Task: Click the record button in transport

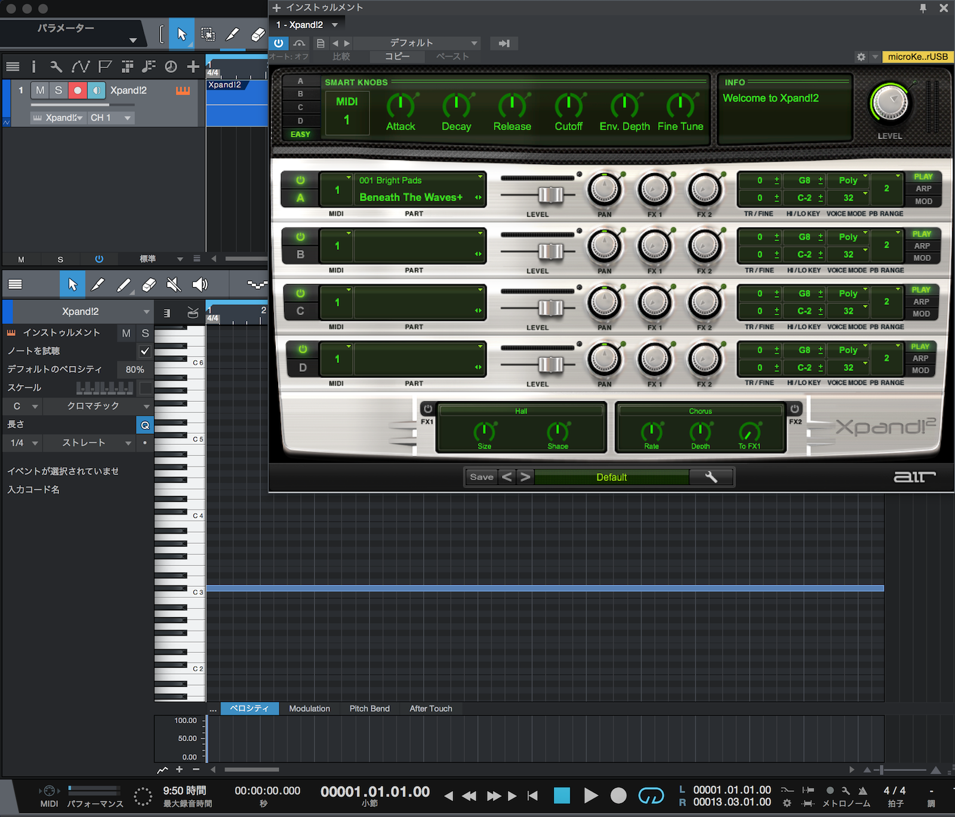Action: [x=618, y=796]
